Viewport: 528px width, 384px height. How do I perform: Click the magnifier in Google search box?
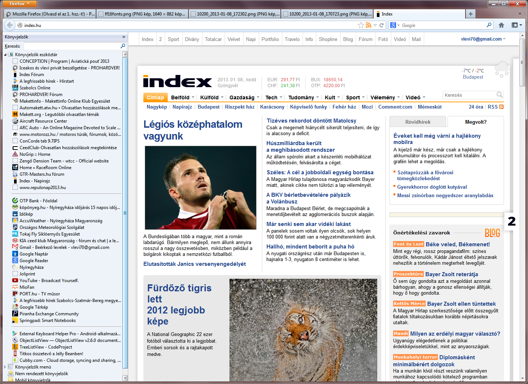coord(489,25)
